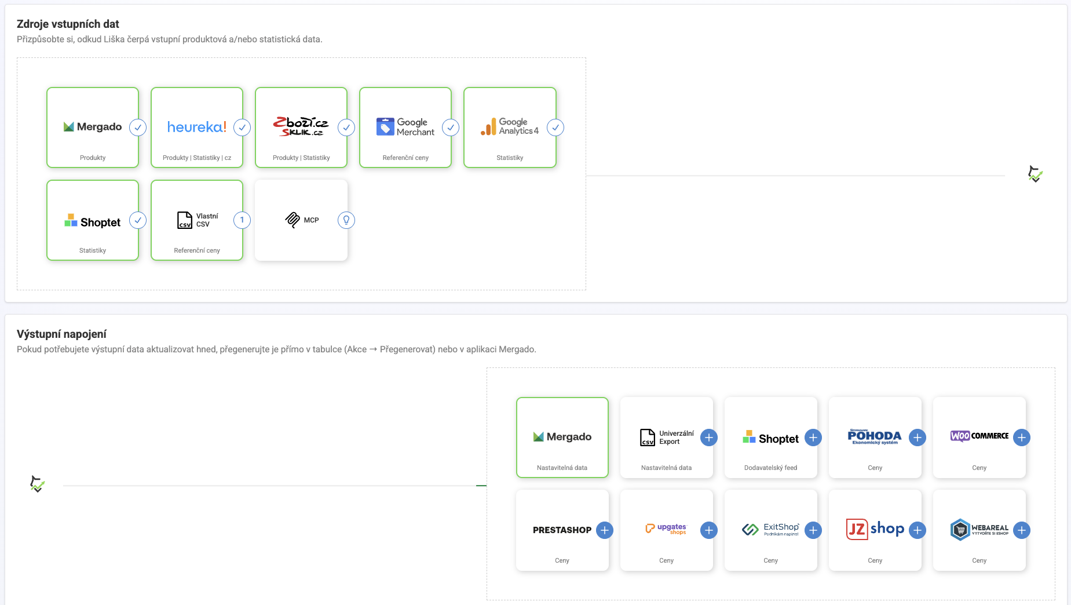The height and width of the screenshot is (605, 1071).
Task: Open the Vlastní CSV source card
Action: click(x=197, y=220)
